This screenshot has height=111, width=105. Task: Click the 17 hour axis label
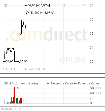[x=85, y=6]
